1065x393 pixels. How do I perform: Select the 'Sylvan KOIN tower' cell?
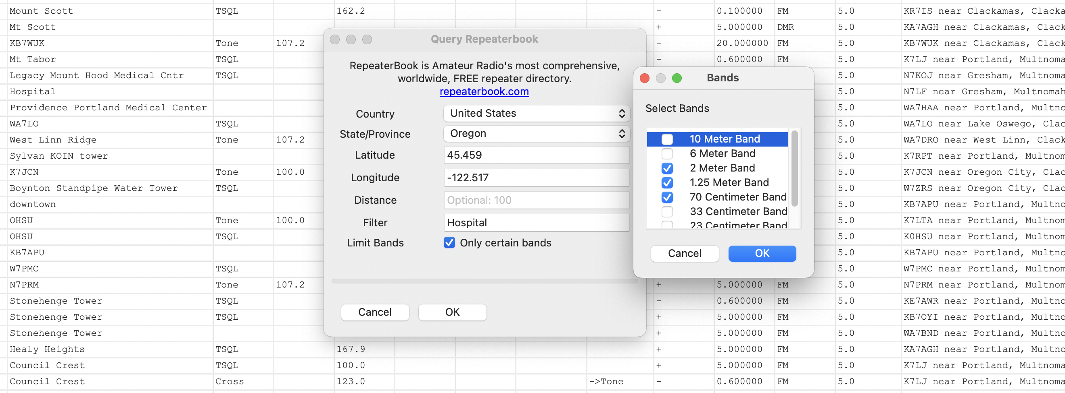[110, 156]
